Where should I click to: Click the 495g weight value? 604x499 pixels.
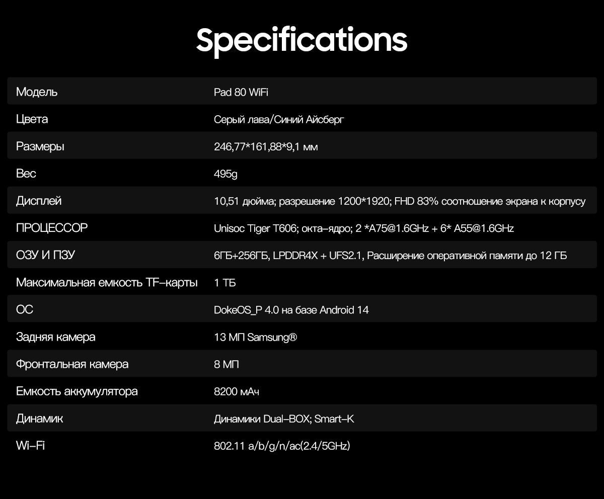(x=225, y=174)
